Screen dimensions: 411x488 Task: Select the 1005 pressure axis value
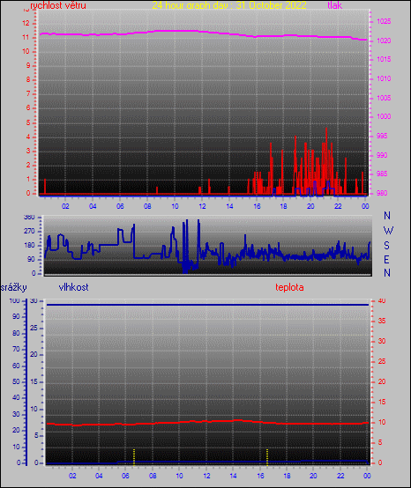[x=384, y=98]
